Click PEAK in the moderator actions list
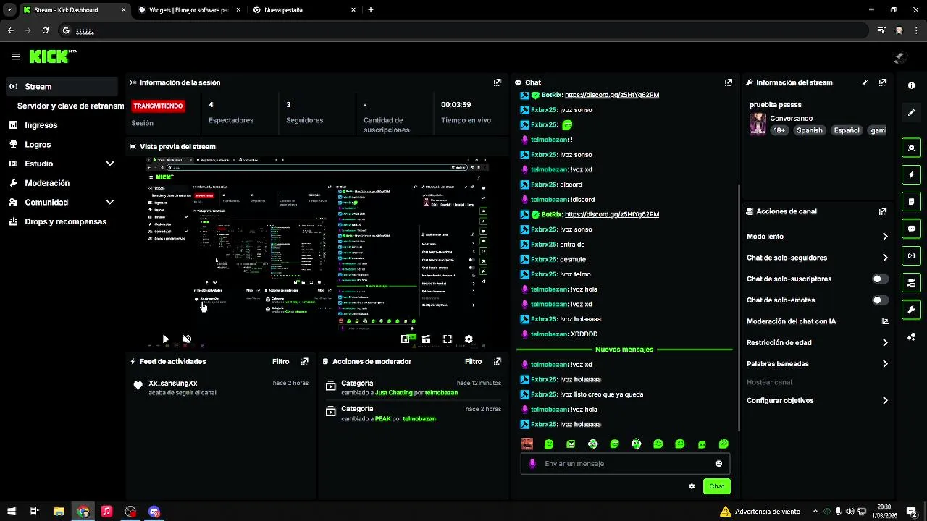 tap(382, 418)
